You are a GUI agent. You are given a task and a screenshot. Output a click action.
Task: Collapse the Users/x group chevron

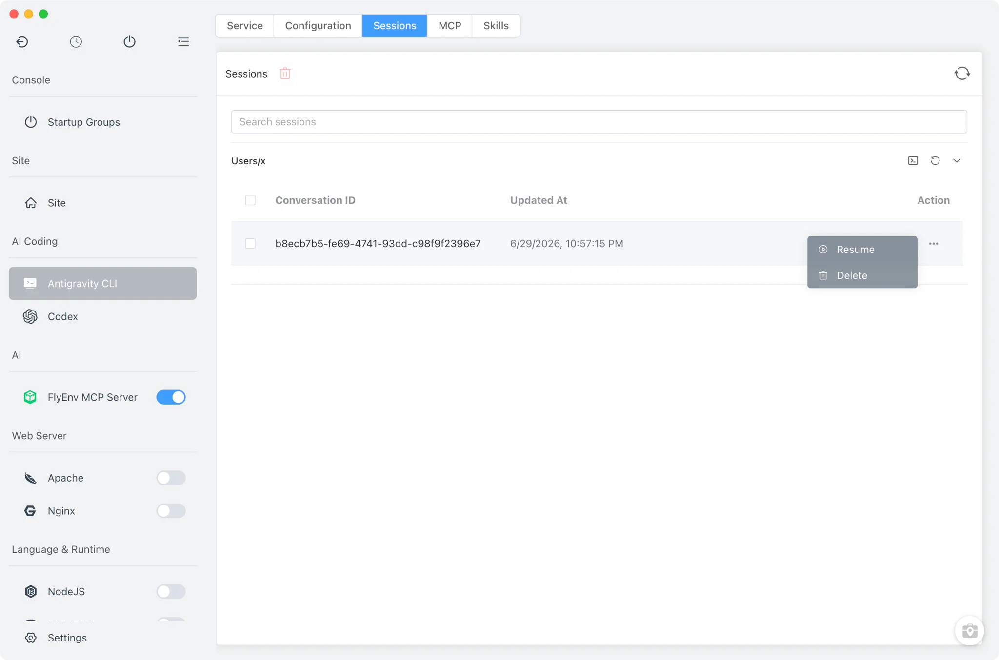click(x=957, y=161)
